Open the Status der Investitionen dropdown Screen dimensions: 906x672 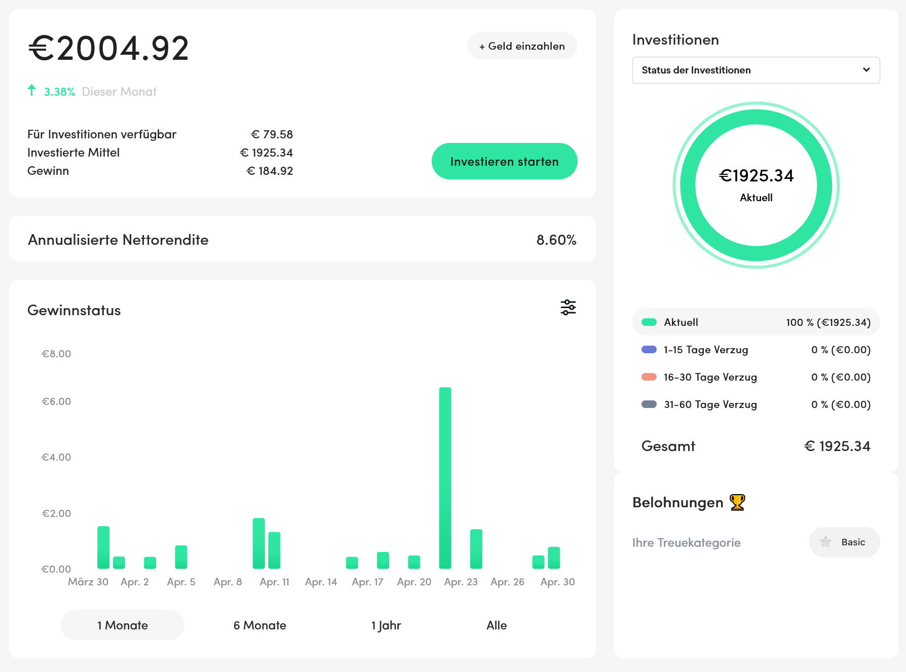point(756,70)
